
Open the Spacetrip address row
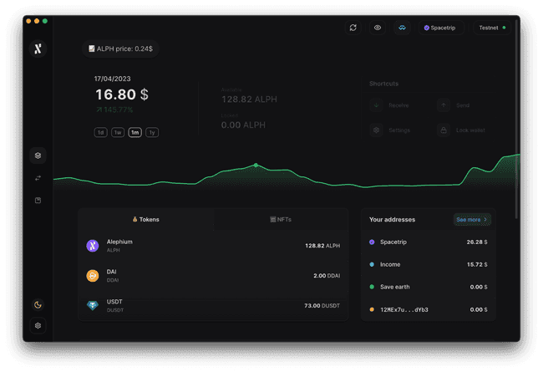click(x=428, y=242)
